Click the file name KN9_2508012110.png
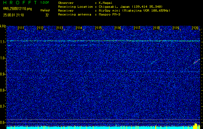 17,9
